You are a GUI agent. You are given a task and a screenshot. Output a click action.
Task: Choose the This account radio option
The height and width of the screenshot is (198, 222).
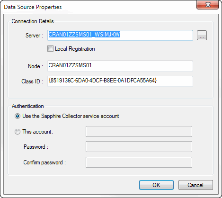point(18,132)
